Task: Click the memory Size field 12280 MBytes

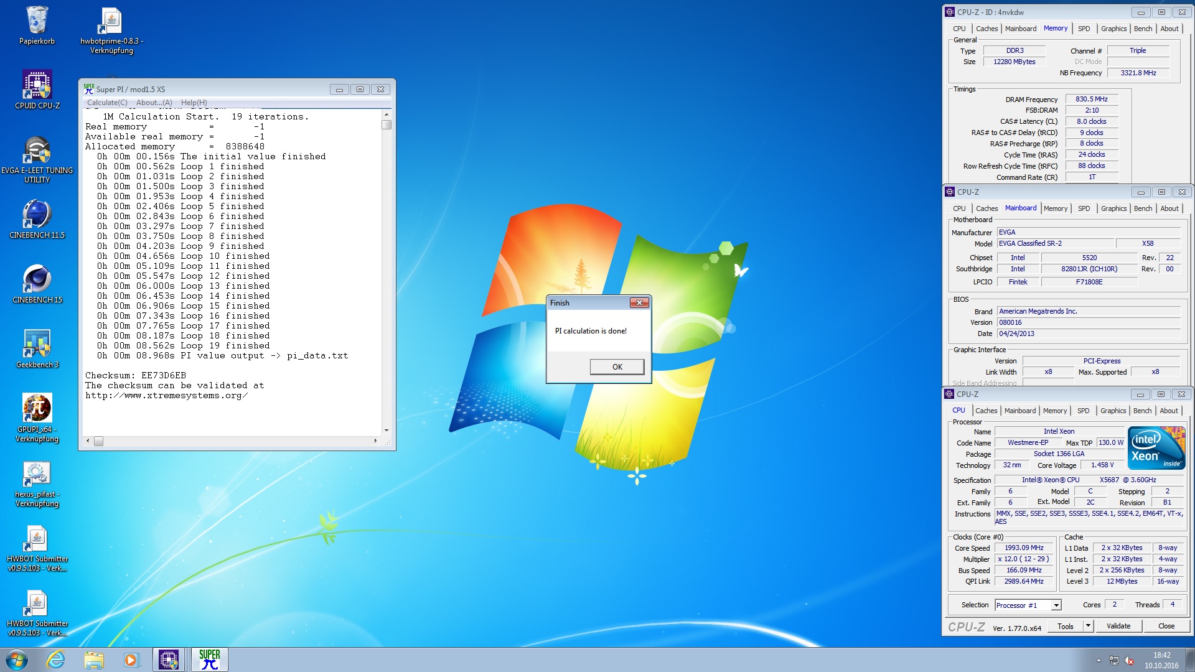Action: coord(1014,62)
